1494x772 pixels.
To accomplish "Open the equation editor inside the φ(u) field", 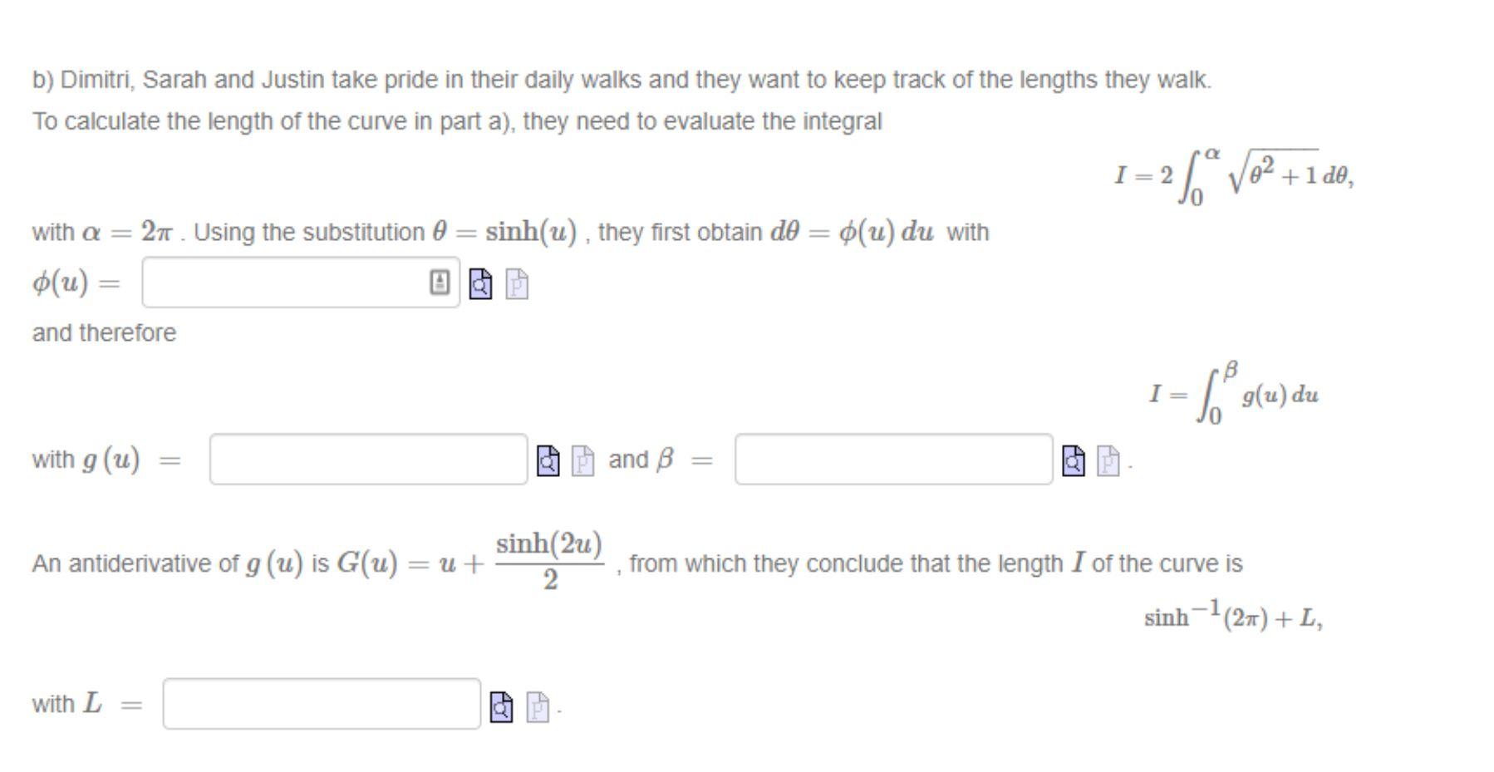I will [440, 283].
